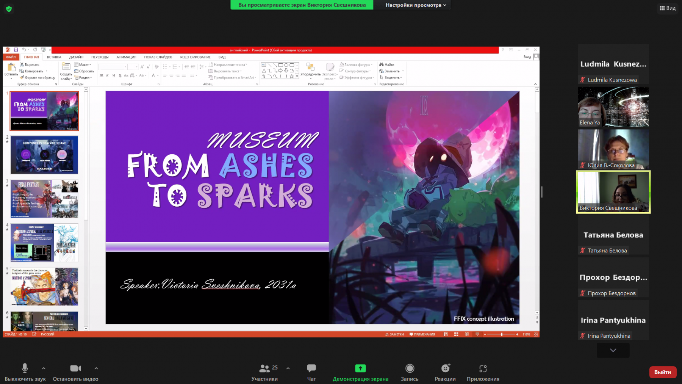Click Упорядочить arrange icon
Screen dimensions: 682x384
pos(310,67)
